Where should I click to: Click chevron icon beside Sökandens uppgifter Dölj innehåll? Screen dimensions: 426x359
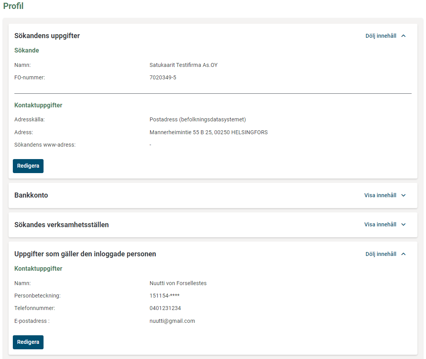pyautogui.click(x=403, y=36)
